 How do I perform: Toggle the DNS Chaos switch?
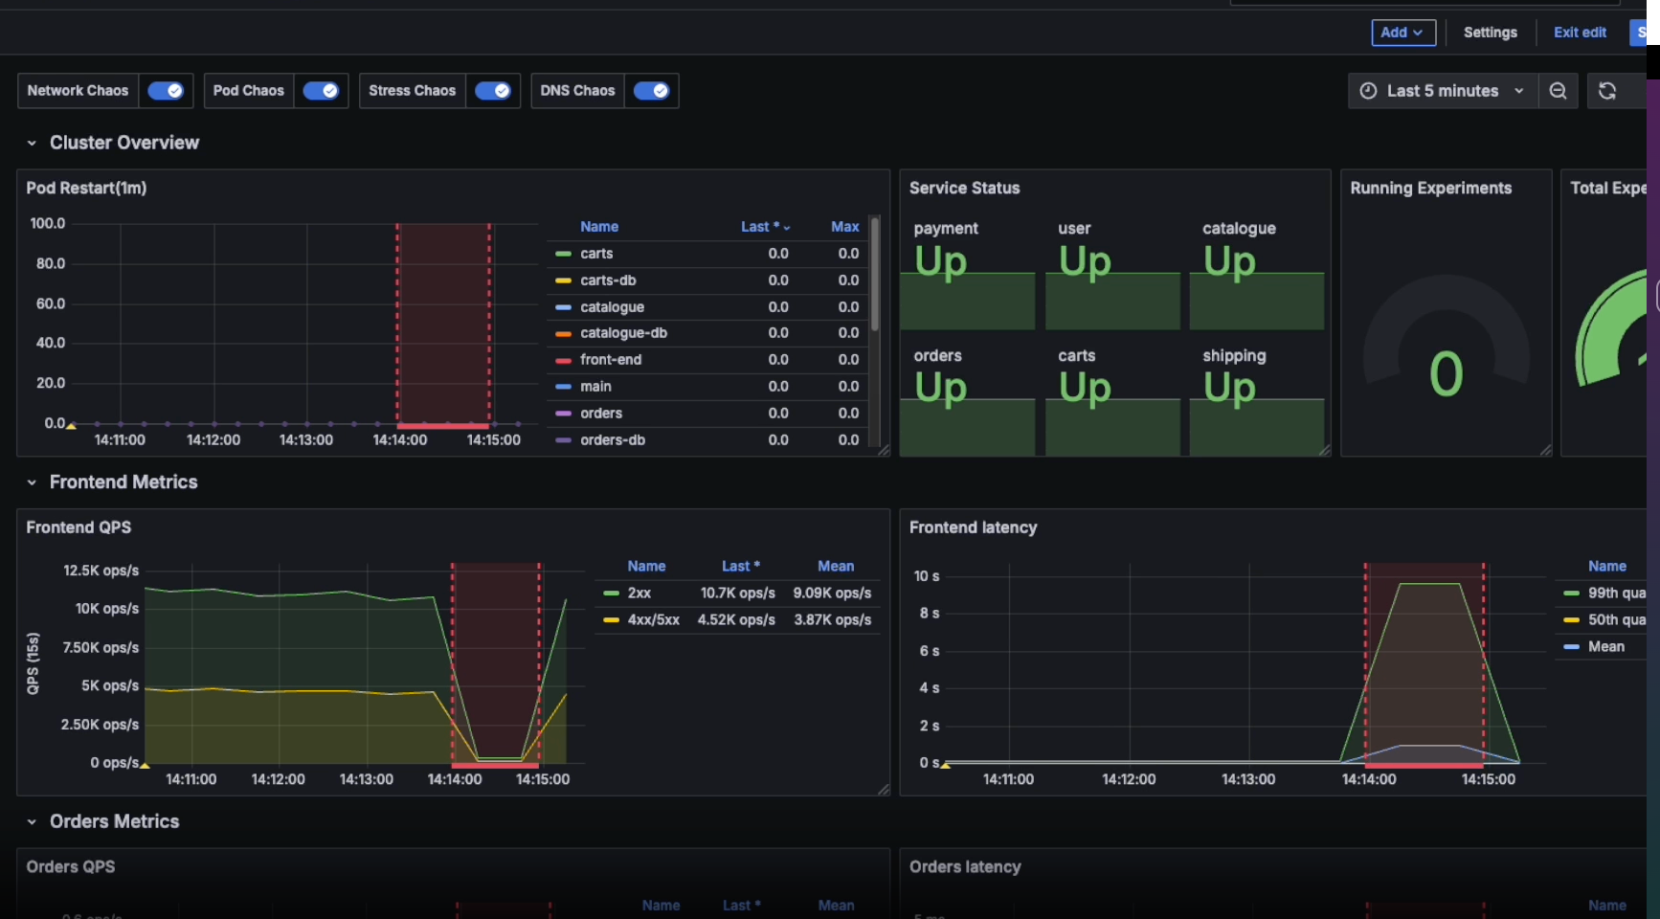[x=651, y=91]
